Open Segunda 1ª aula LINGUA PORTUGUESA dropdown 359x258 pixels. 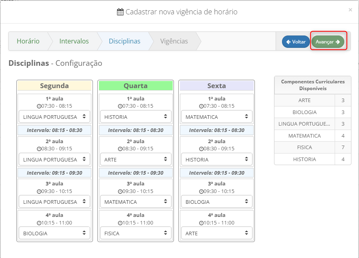click(x=55, y=117)
